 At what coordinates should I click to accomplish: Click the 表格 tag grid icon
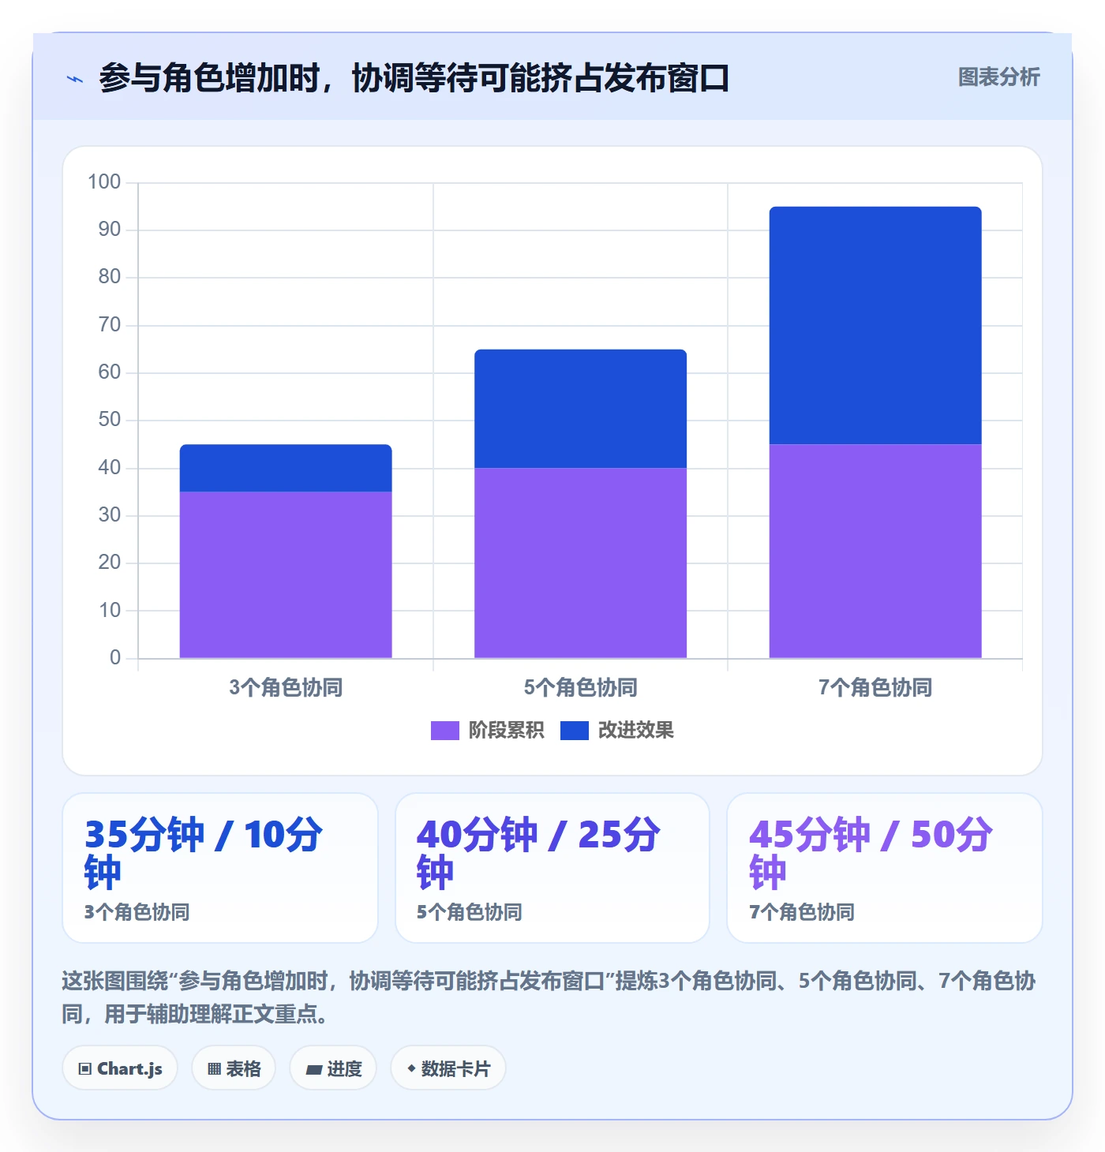214,1069
